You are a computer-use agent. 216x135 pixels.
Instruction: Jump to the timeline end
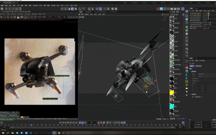(76, 123)
